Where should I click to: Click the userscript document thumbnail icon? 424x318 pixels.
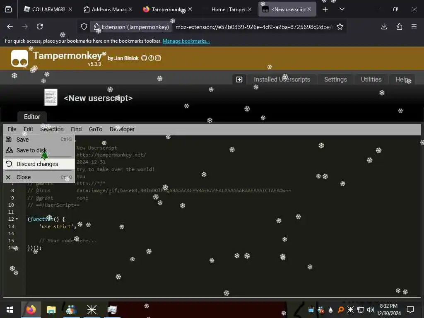(51, 97)
